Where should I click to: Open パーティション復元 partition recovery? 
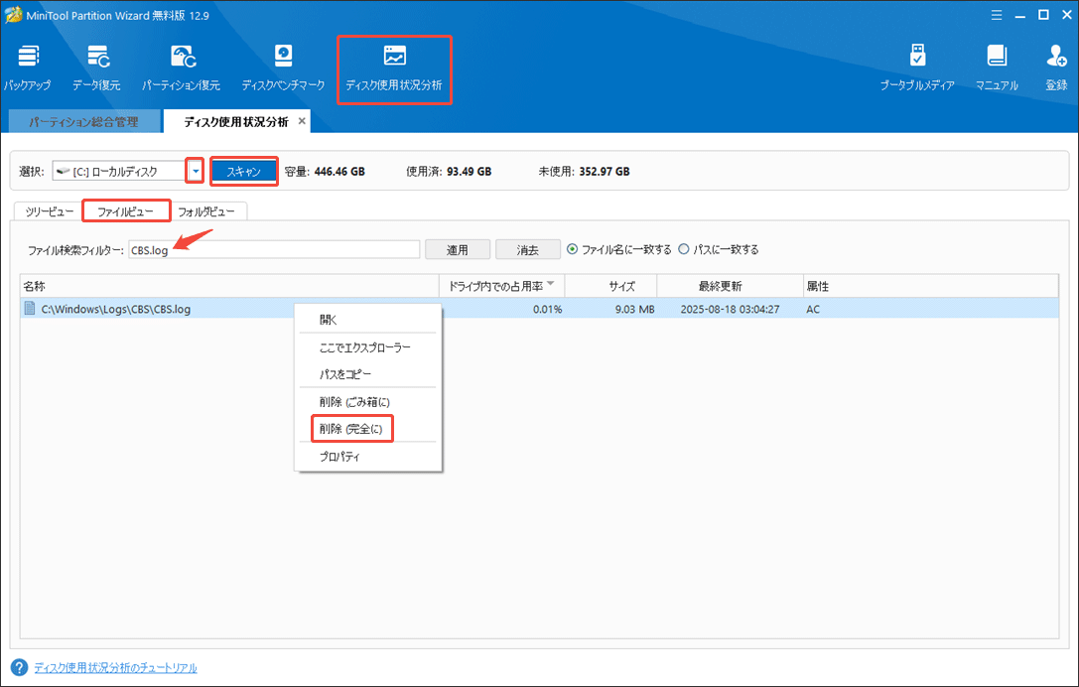click(x=181, y=69)
